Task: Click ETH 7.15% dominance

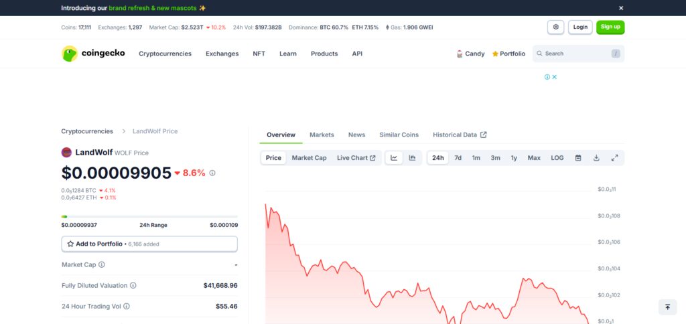Action: pos(365,27)
